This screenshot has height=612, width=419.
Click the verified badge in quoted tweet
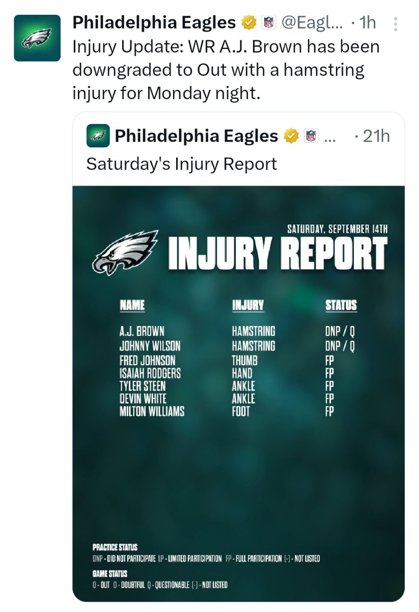tap(291, 136)
